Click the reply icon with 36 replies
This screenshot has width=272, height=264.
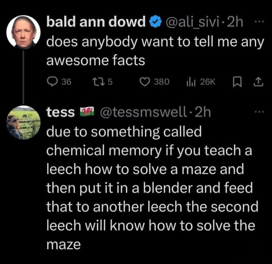click(53, 81)
